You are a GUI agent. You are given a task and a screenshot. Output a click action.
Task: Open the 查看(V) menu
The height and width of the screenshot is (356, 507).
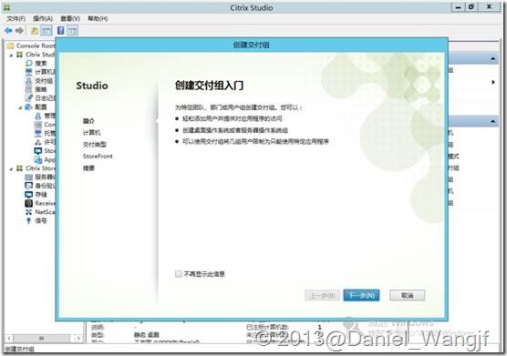pos(70,19)
